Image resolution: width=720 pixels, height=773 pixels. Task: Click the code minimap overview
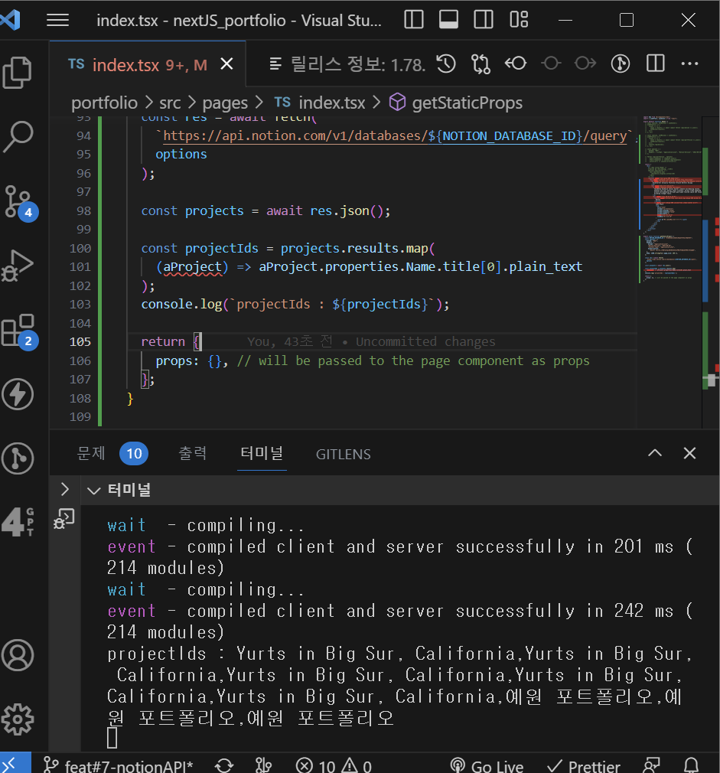[x=666, y=191]
